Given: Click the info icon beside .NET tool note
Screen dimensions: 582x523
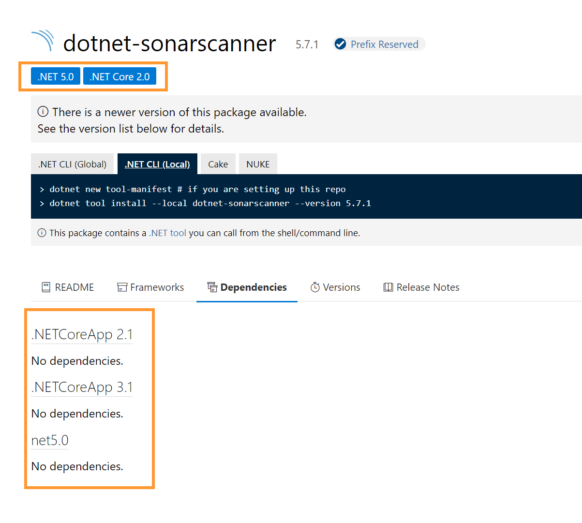Looking at the screenshot, I should (42, 233).
